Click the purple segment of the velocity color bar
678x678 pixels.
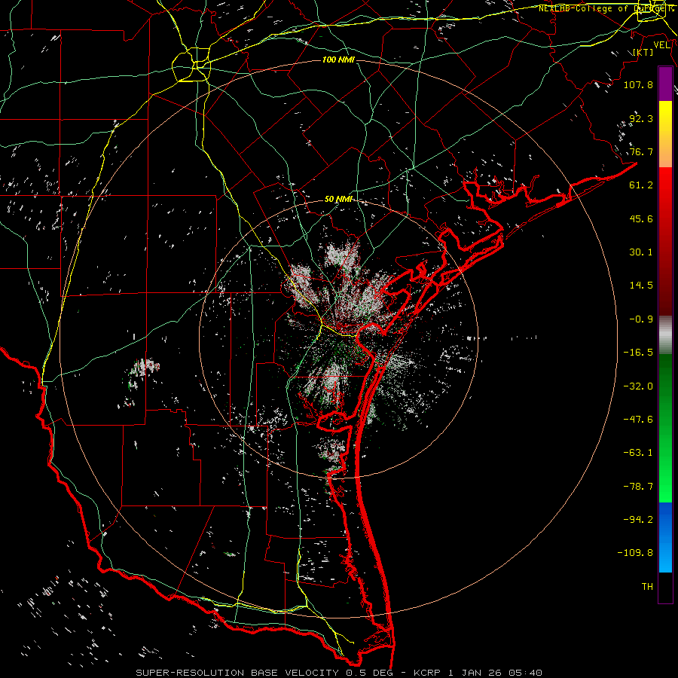tap(665, 84)
